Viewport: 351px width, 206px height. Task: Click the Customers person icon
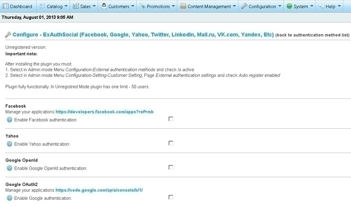tap(104, 6)
